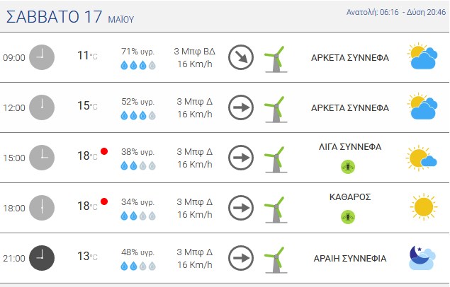Image resolution: width=450 pixels, height=287 pixels.
Task: Click the ΑΡΑΙΗ ΣΥΝΝΕΦΙΑ description
Action: [350, 259]
